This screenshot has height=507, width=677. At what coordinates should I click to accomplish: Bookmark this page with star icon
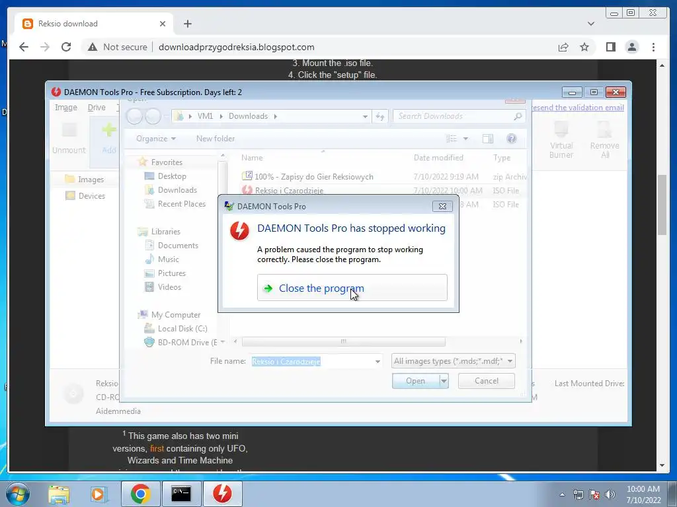tap(584, 47)
